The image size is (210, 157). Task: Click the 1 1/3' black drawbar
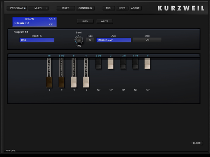tap(135, 64)
